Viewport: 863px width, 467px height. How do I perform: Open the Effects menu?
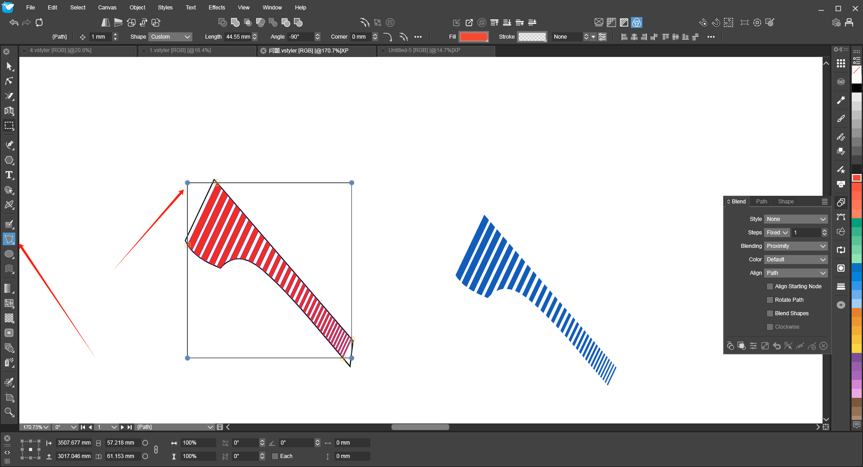tap(217, 8)
